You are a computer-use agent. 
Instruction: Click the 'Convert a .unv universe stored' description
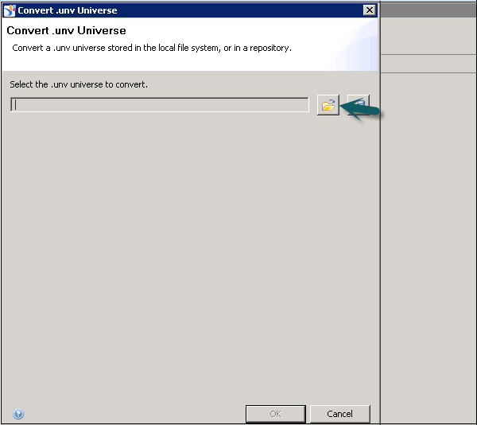tap(152, 48)
